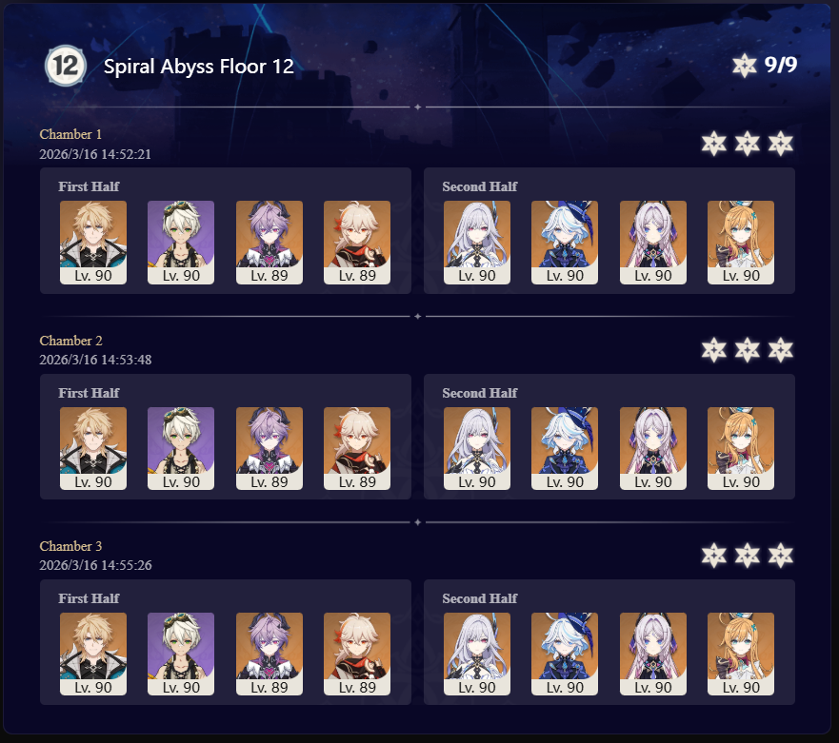Viewport: 839px width, 743px height.
Task: Click the Chamber 2 label
Action: (x=70, y=341)
